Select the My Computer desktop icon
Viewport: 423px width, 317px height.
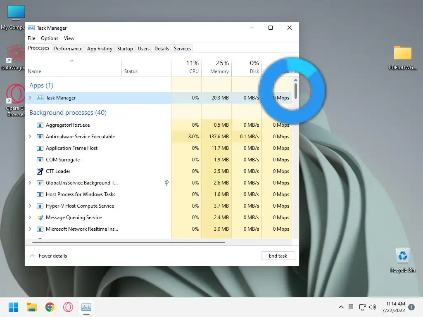click(13, 17)
